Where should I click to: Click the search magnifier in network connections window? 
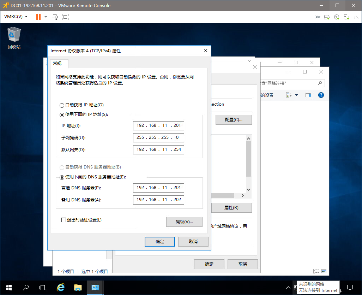pyautogui.click(x=320, y=83)
